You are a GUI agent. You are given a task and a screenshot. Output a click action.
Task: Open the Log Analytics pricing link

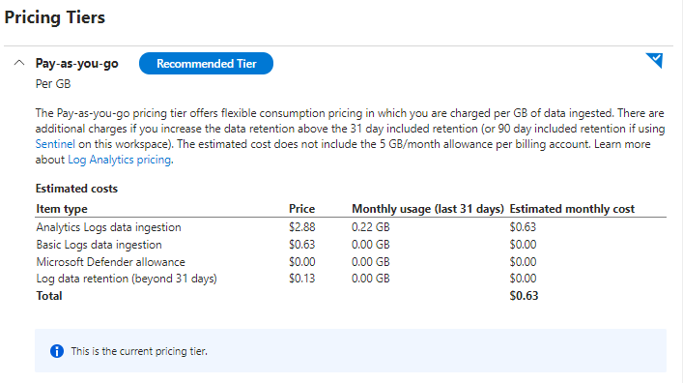coord(120,160)
